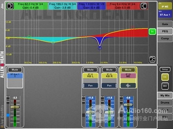Screen dimensions: 173x129
Task: Toggle the low-pass filter shape icon
Action: click(x=144, y=6)
